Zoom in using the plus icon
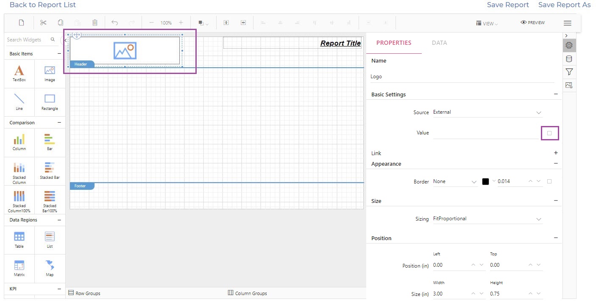The height and width of the screenshot is (301, 596). click(x=181, y=22)
